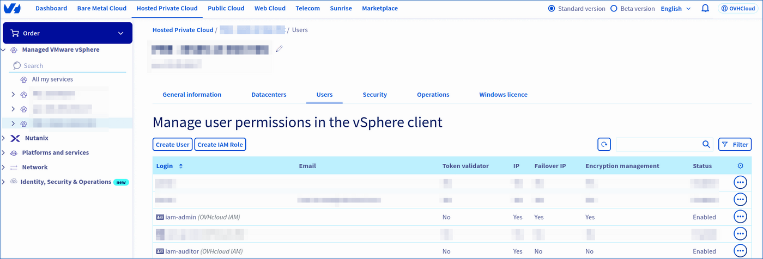
Task: Click the pencil edit icon next to service name
Action: [x=280, y=49]
